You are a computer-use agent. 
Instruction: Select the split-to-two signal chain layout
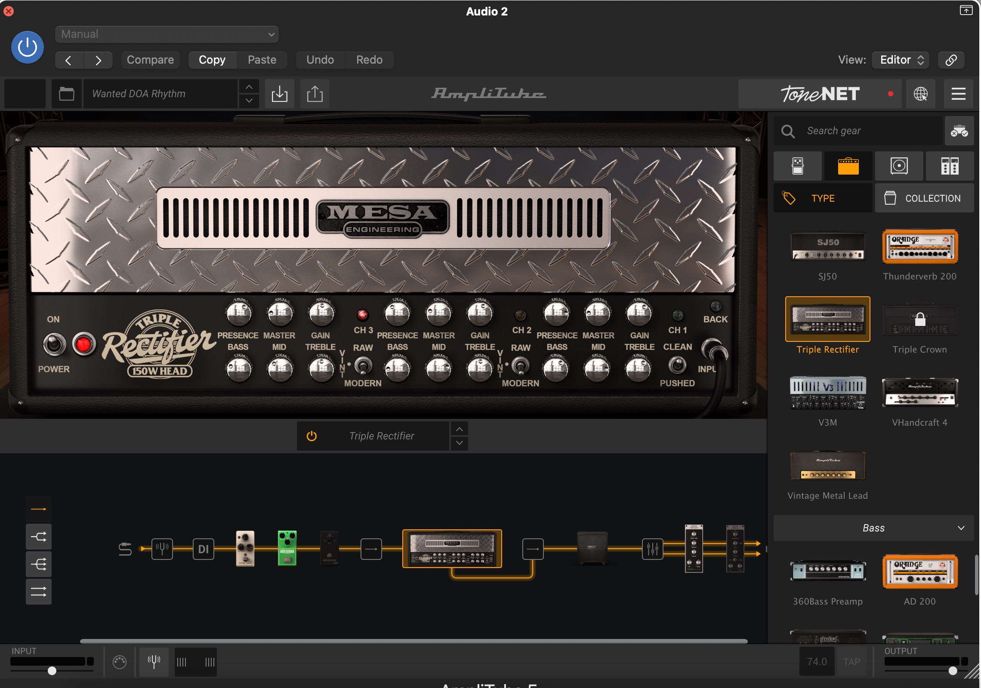pyautogui.click(x=39, y=537)
